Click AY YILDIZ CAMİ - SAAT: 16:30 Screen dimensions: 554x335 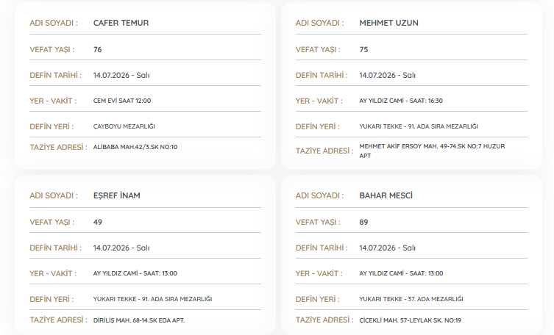(x=401, y=101)
